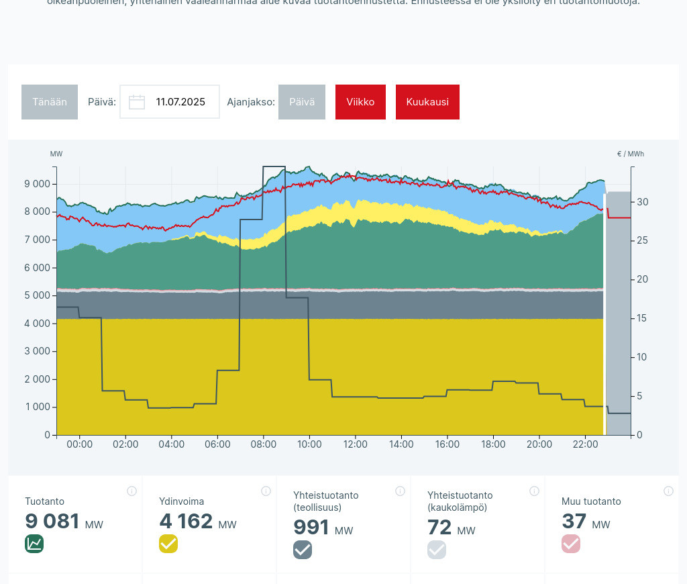The height and width of the screenshot is (584, 687).
Task: Toggle the Tuotanto line chart icon
Action: 34,544
